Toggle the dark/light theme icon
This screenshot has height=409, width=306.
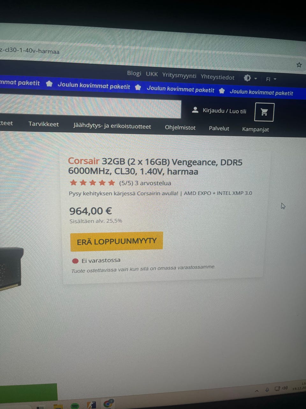point(247,78)
